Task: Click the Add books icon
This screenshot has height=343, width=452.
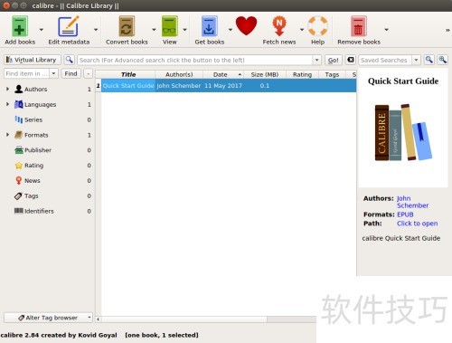Action: [x=20, y=26]
